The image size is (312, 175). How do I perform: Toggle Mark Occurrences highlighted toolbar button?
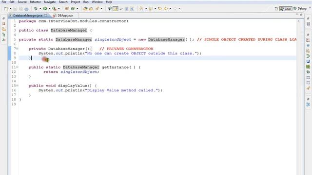[116, 9]
